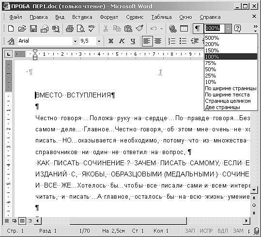The width and height of the screenshot is (261, 237).
Task: Toggle italic К formatting
Action: (122, 41)
